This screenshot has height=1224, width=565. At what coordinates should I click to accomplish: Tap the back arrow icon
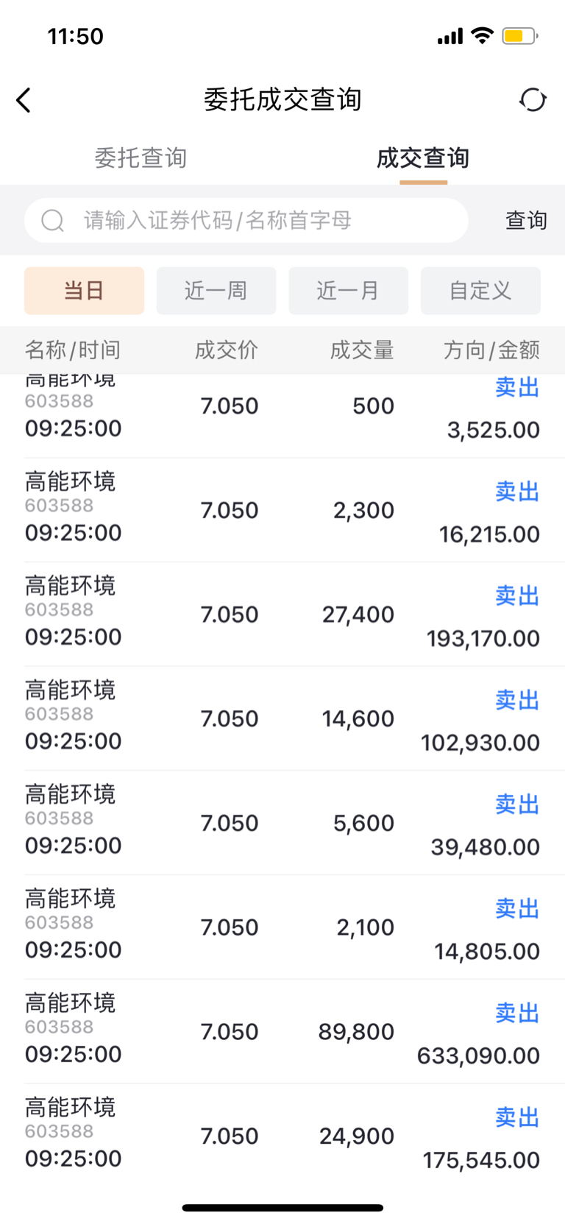(24, 100)
